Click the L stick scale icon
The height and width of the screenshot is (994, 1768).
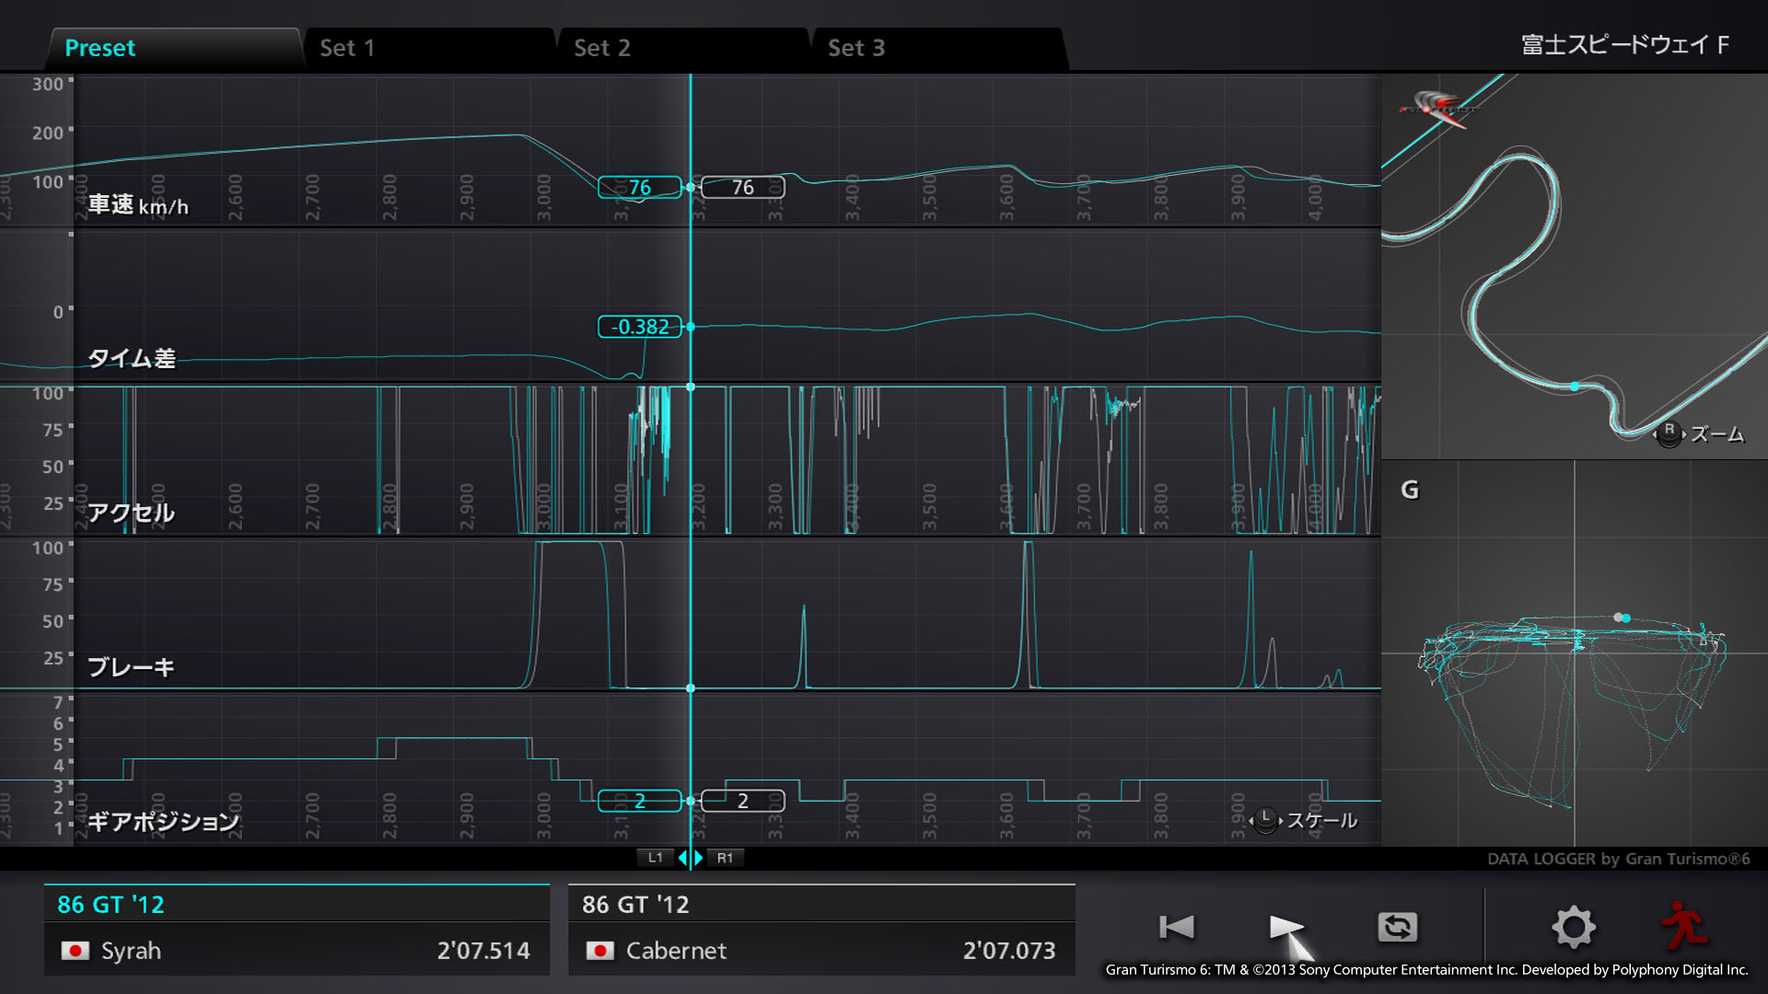click(1265, 820)
